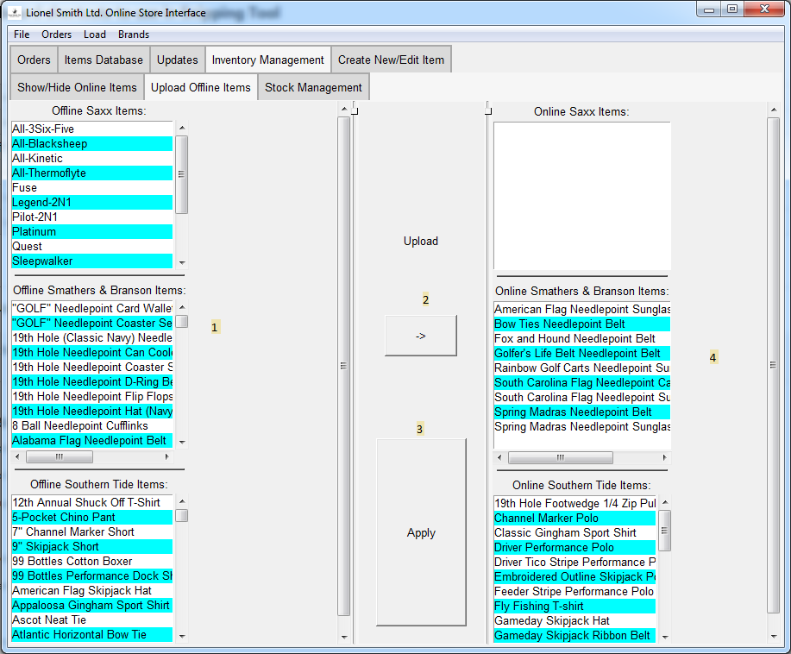
Task: Select 12th Annual Shuck Off T-Shirt
Action: point(91,502)
